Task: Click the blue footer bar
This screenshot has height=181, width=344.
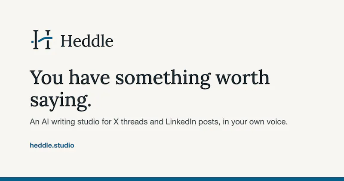Action: tap(172, 179)
